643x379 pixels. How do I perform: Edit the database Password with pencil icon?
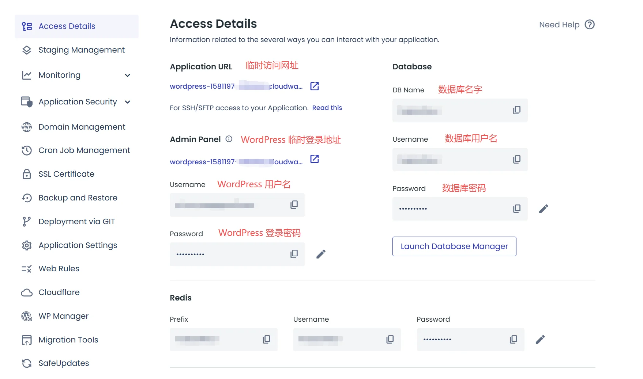click(x=544, y=208)
